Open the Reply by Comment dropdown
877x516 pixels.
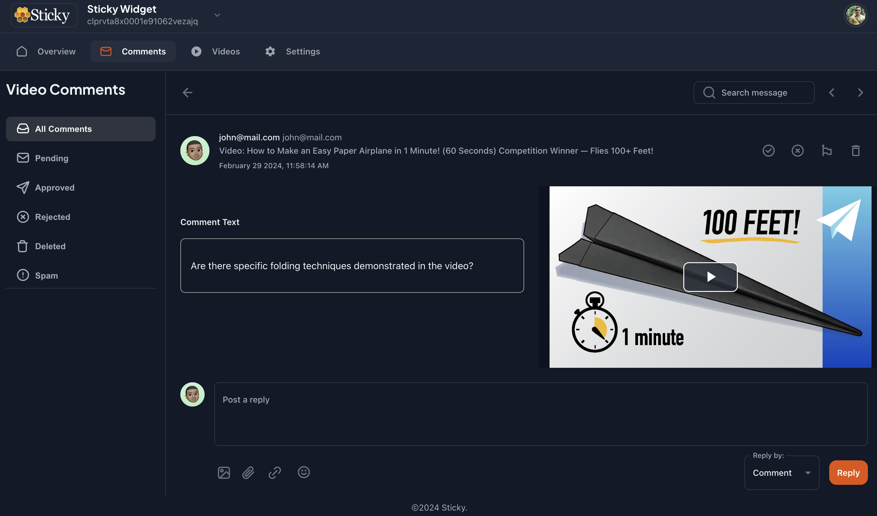[781, 473]
